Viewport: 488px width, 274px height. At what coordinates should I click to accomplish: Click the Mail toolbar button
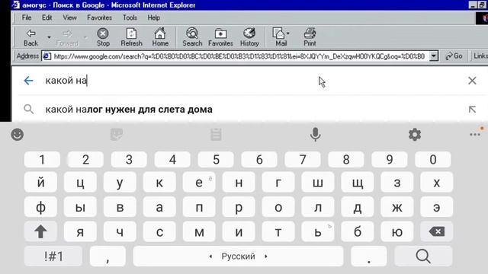tap(281, 37)
